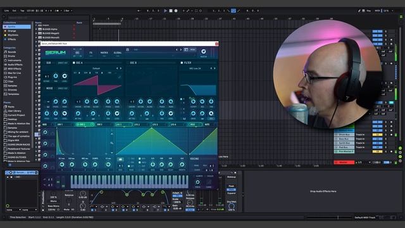Screen dimensions: 405x228
Task: Click the Mono button in Utility device
Action: (54, 201)
